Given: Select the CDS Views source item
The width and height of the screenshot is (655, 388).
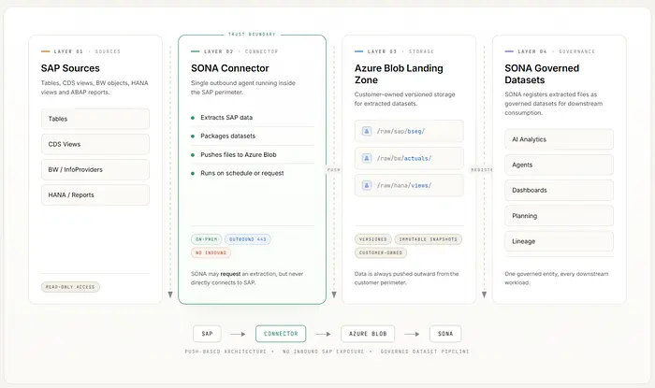Looking at the screenshot, I should 95,144.
